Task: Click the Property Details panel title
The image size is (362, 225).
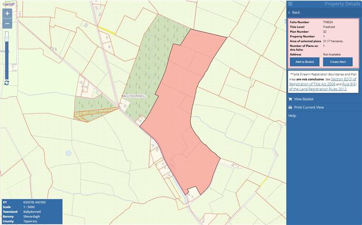Action: pos(342,4)
